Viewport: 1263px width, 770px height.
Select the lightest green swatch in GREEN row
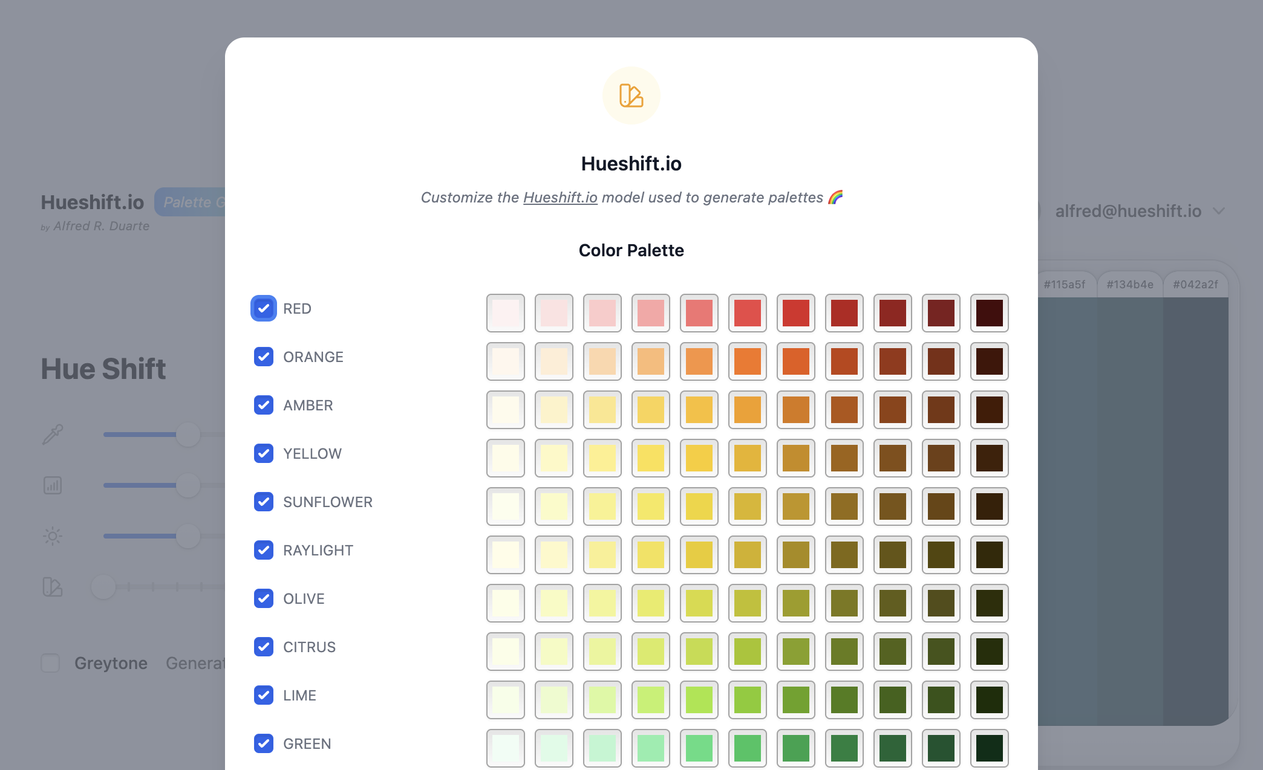(505, 748)
